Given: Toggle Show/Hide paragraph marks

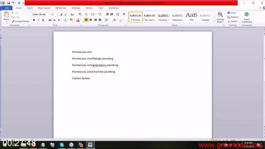Looking at the screenshot, I should (124, 14).
